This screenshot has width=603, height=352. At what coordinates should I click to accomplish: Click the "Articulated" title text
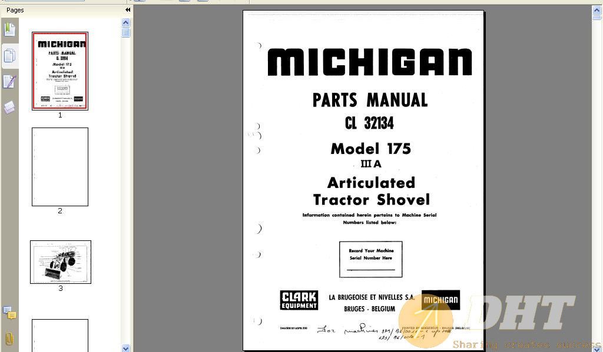[371, 183]
